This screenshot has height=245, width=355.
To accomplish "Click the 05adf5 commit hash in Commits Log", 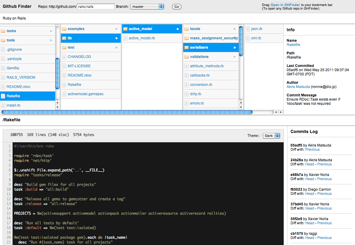I will [296, 145].
